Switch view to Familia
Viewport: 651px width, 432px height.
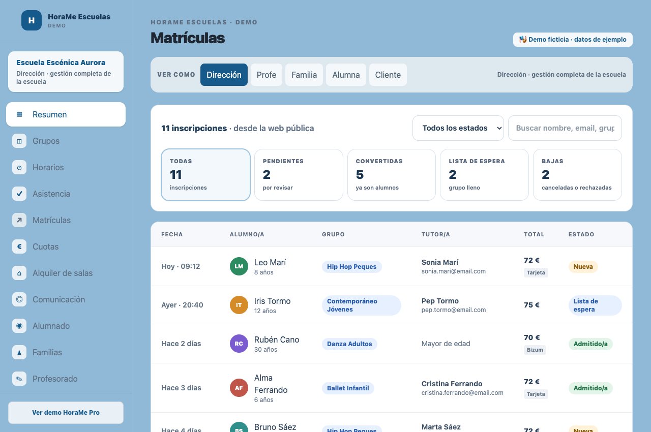pyautogui.click(x=304, y=75)
